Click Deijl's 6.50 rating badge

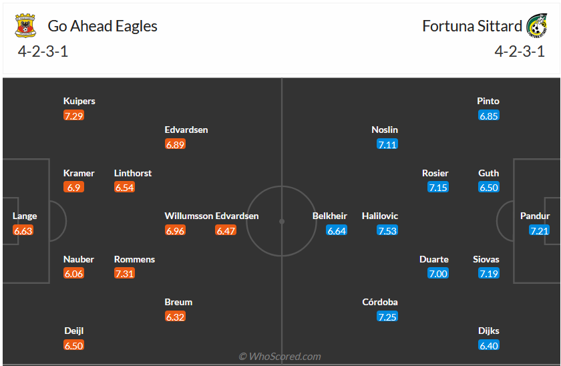pos(73,345)
